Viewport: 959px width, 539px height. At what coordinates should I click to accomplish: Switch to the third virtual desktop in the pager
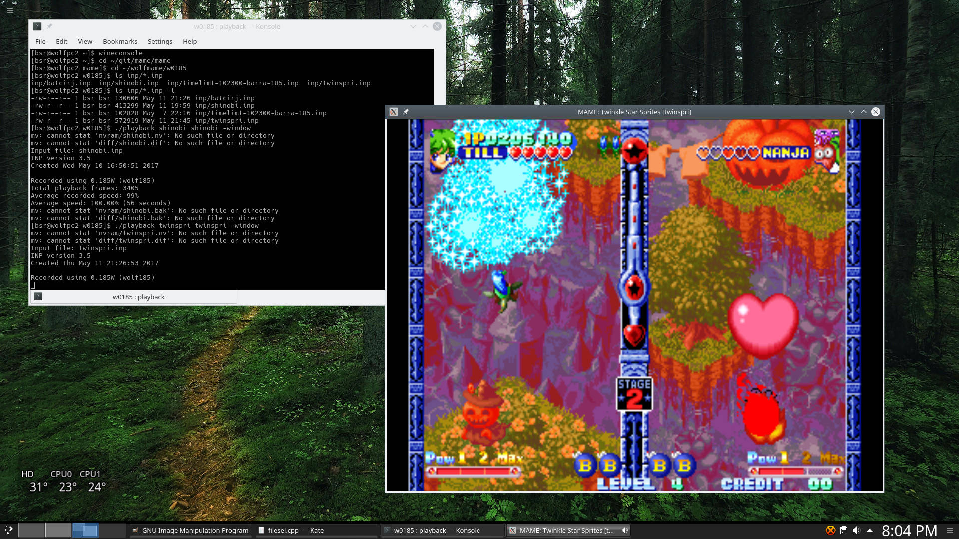pos(85,530)
